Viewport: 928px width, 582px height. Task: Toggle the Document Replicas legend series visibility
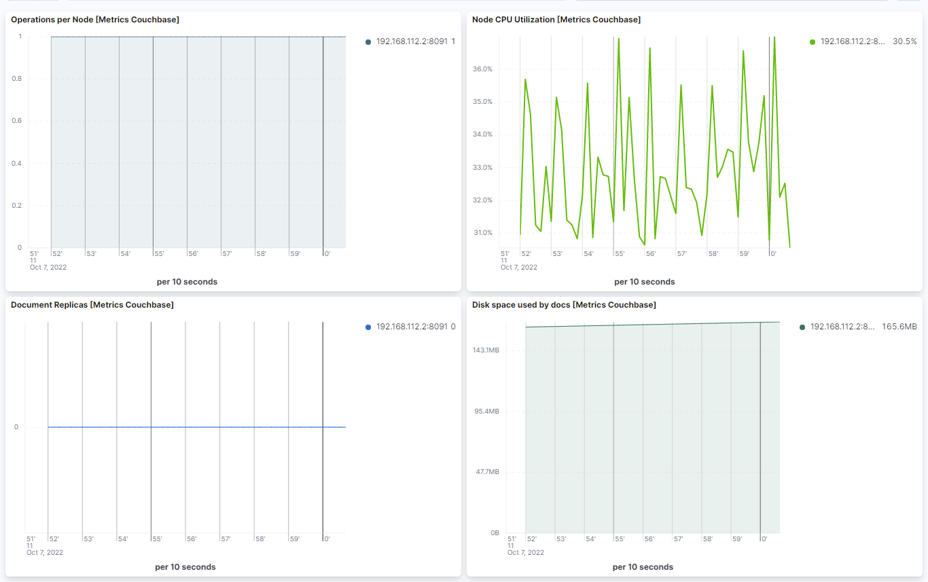(x=413, y=326)
